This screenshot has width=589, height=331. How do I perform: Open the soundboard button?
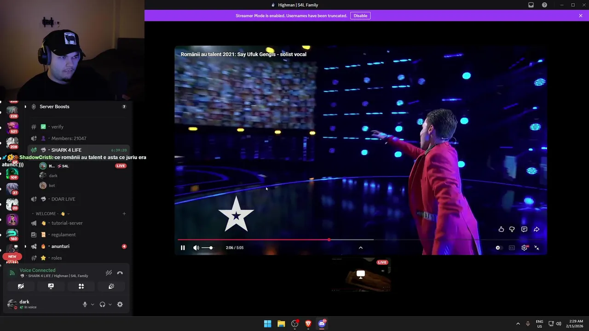click(111, 286)
